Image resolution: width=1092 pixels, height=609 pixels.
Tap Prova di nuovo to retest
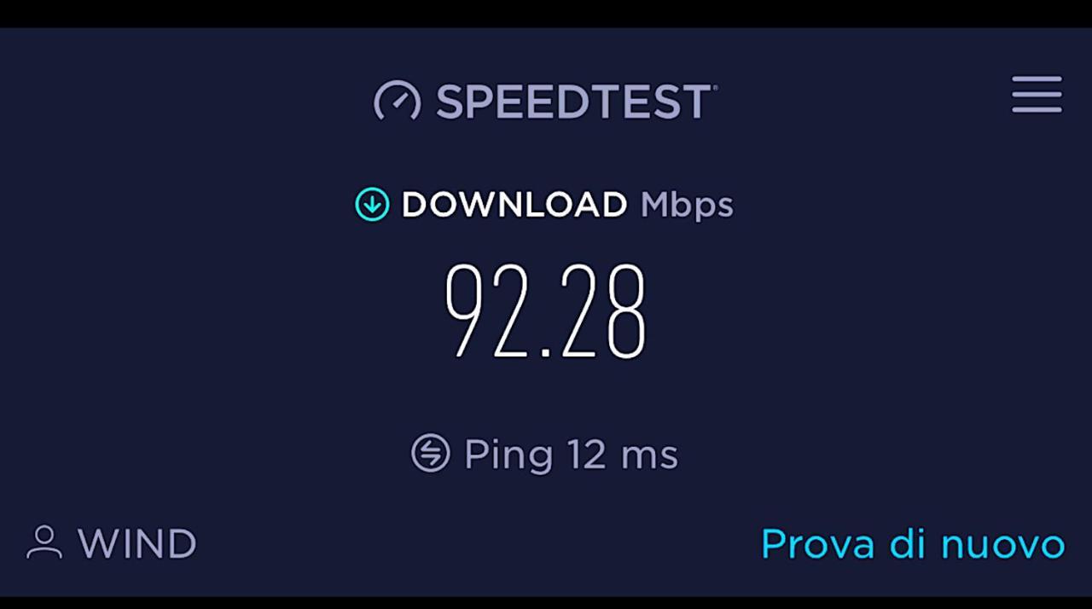click(x=913, y=544)
